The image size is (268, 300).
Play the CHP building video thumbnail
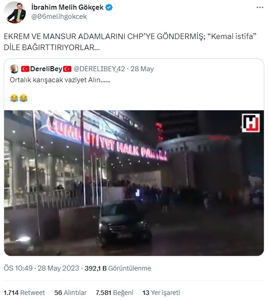134,183
